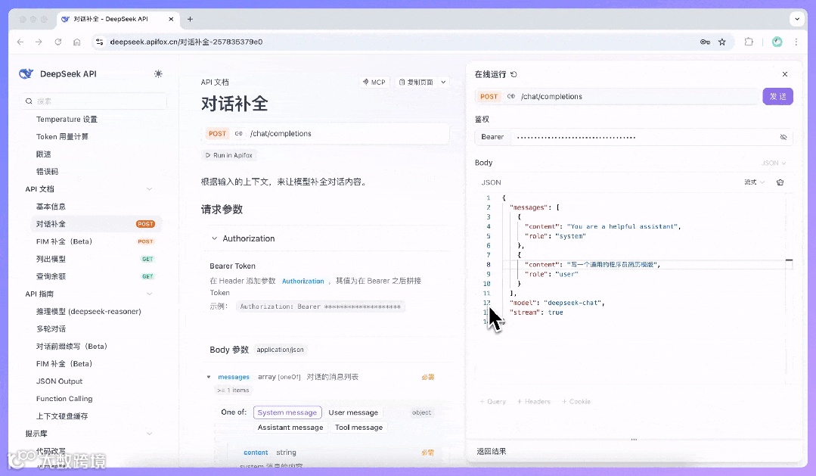This screenshot has height=476, width=816.
Task: Click the browser profile avatar icon
Action: click(x=777, y=42)
